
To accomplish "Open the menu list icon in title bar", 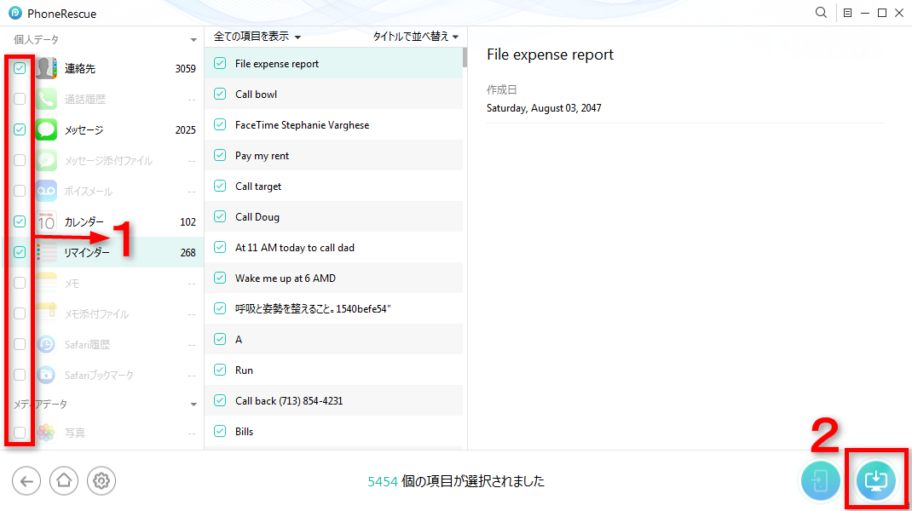I will (847, 13).
